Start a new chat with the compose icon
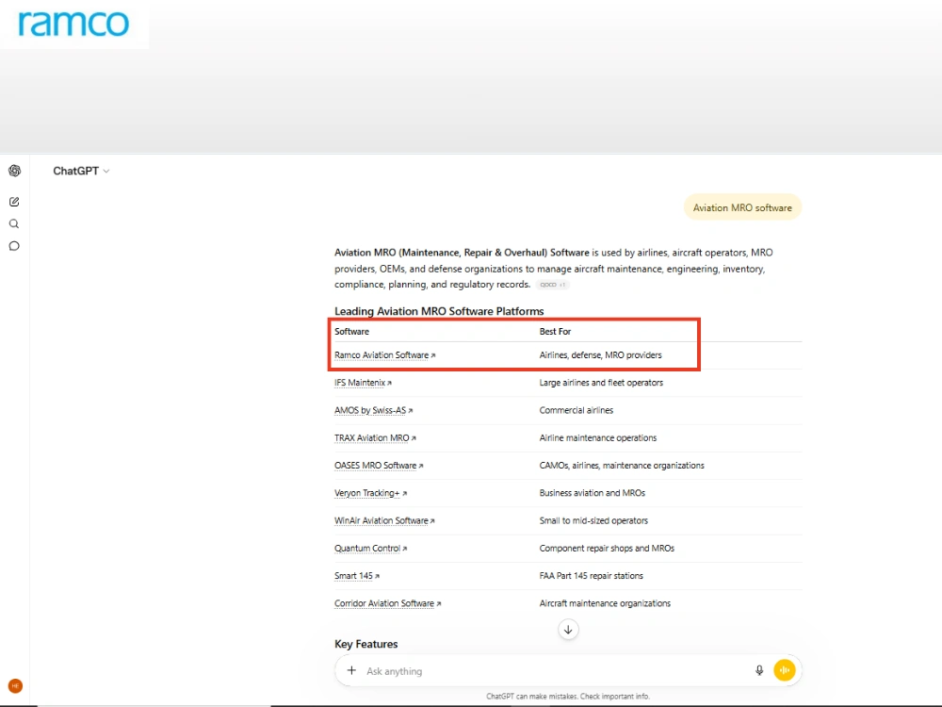This screenshot has height=707, width=942. pos(14,202)
